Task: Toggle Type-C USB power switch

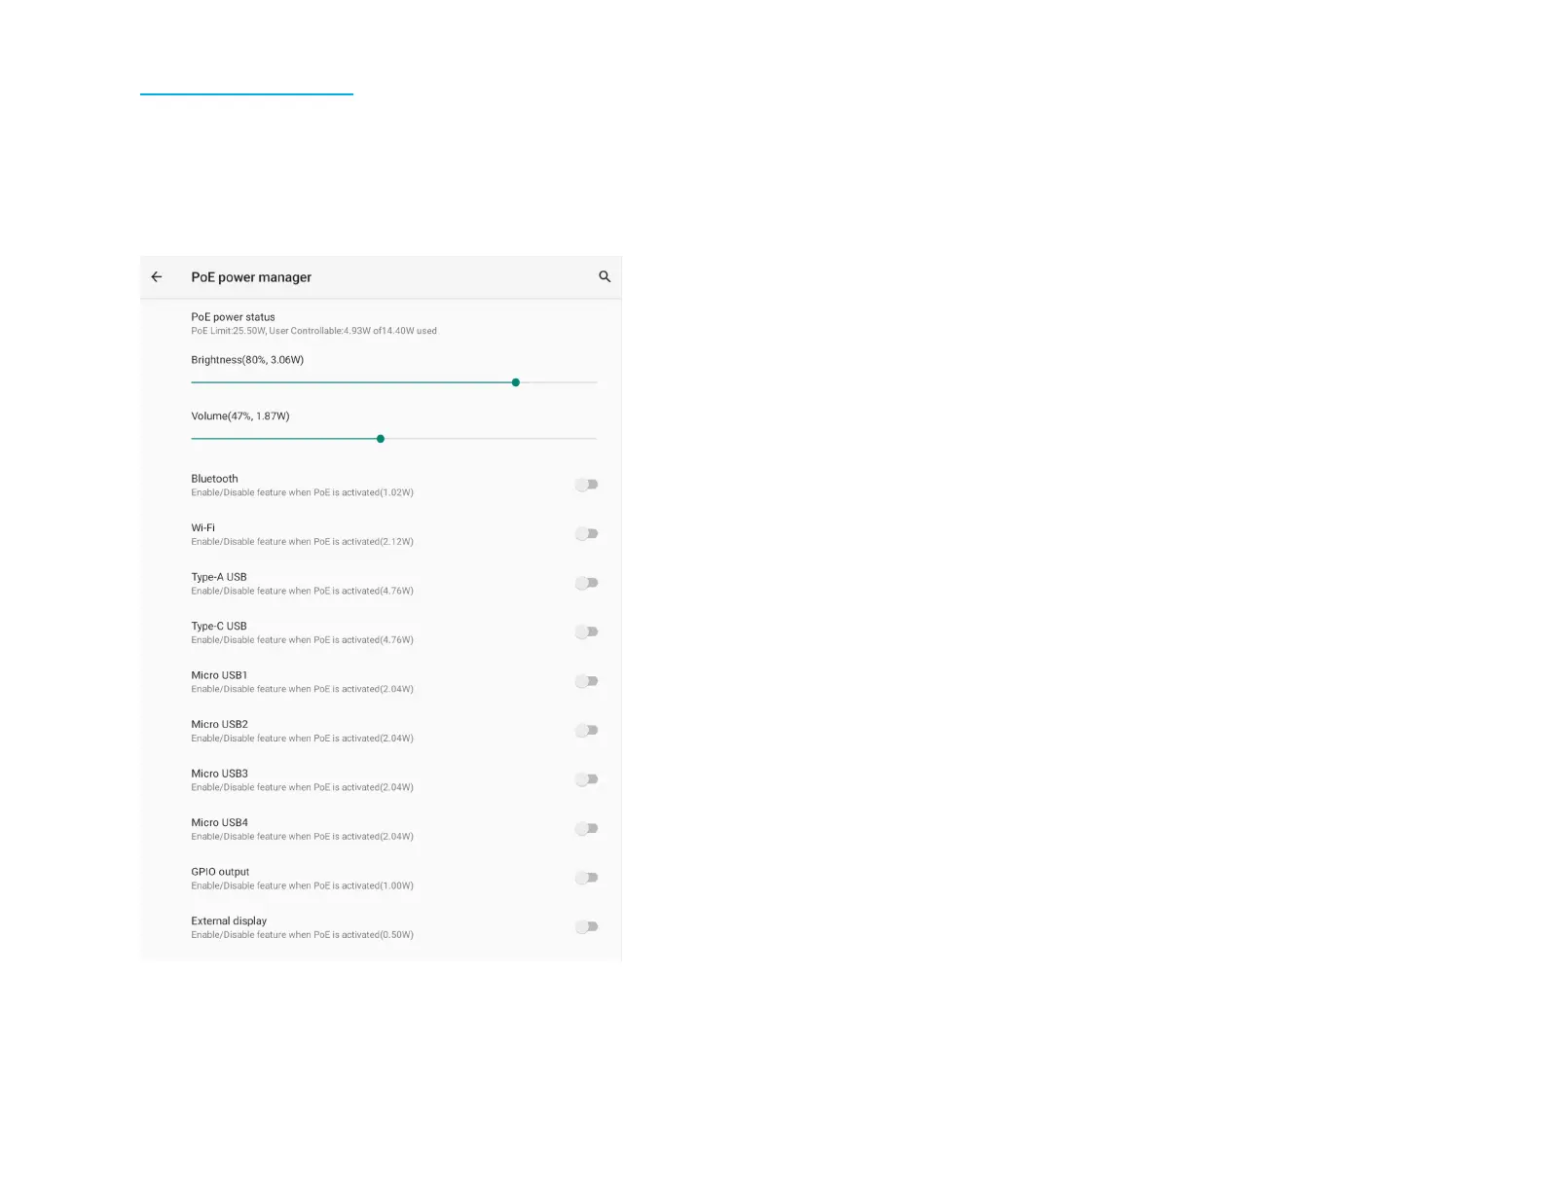Action: [586, 632]
